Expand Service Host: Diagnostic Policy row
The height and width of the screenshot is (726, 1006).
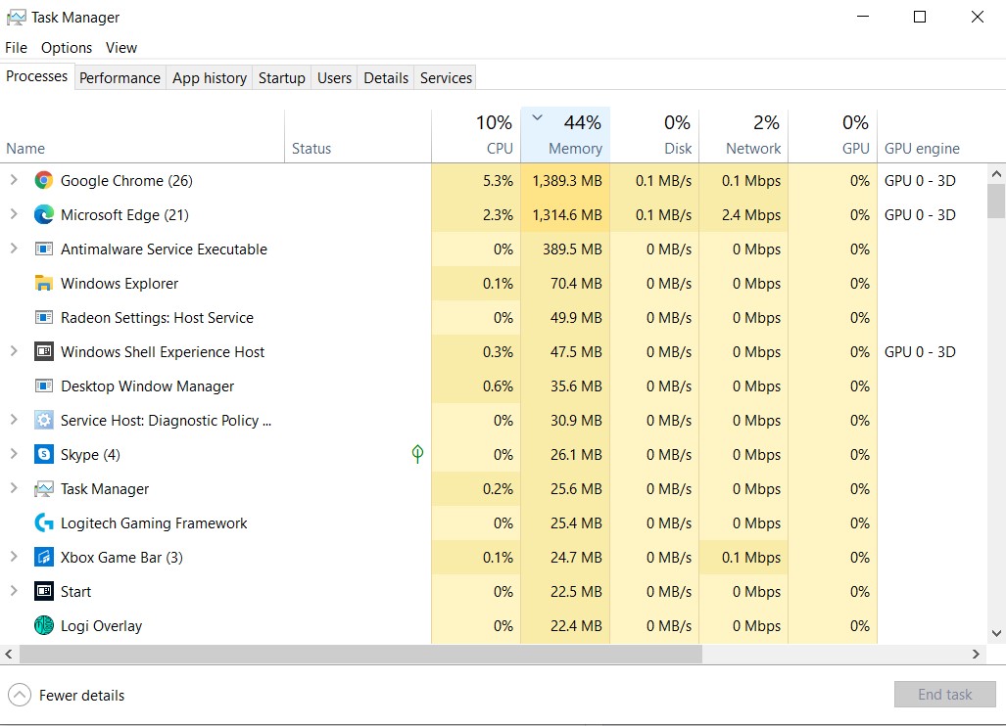(14, 420)
